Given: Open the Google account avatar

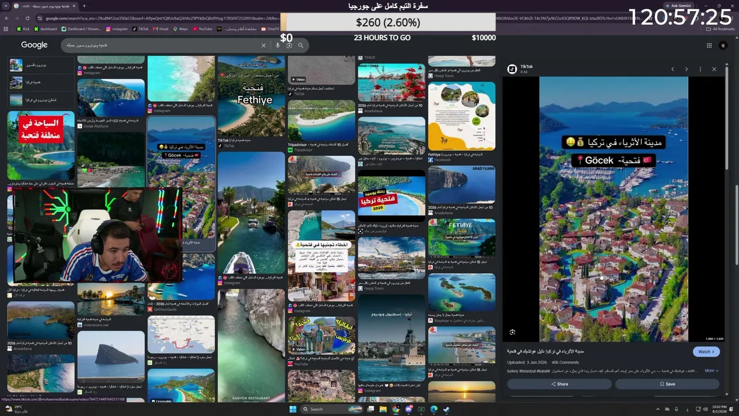Looking at the screenshot, I should click(723, 45).
